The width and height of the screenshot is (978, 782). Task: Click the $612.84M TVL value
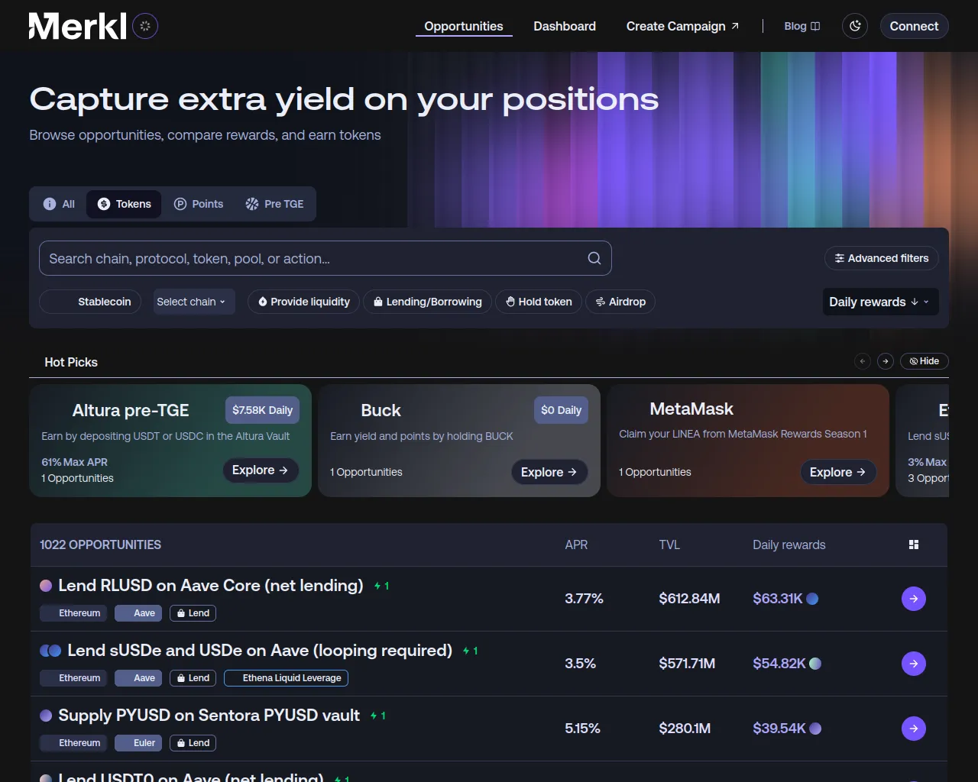coord(689,599)
